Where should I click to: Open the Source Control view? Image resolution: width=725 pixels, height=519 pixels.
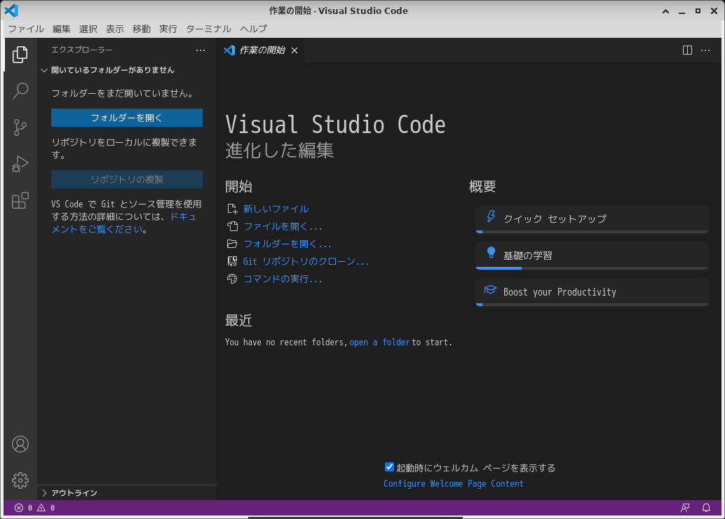[20, 127]
